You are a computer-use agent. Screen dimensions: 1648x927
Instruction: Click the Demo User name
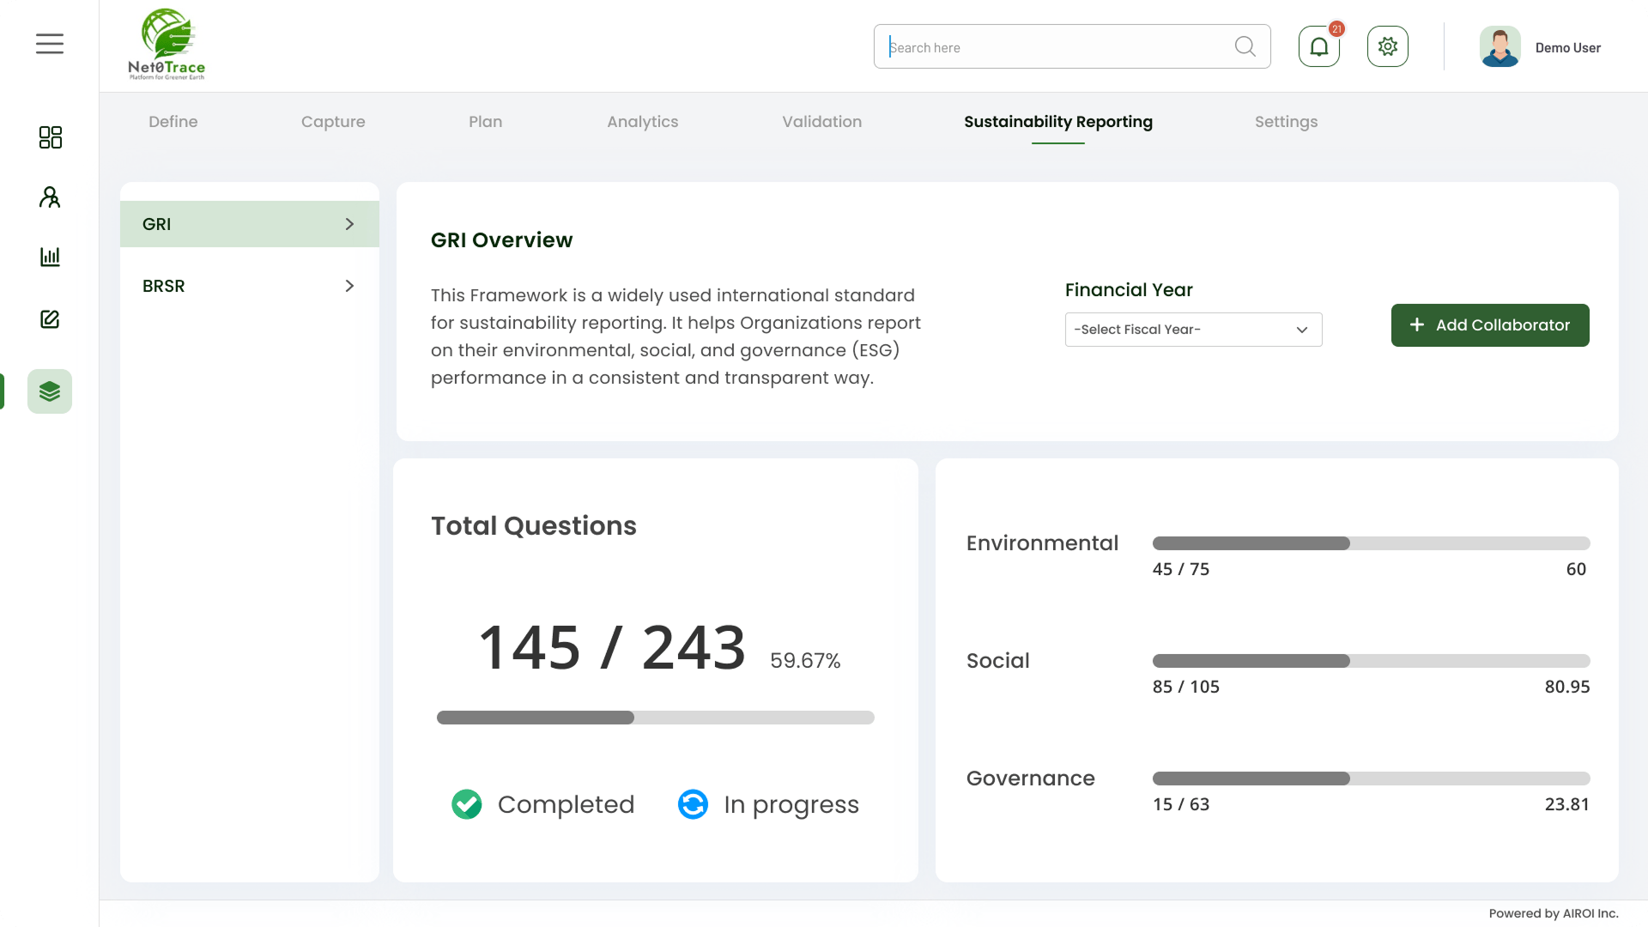click(1567, 48)
